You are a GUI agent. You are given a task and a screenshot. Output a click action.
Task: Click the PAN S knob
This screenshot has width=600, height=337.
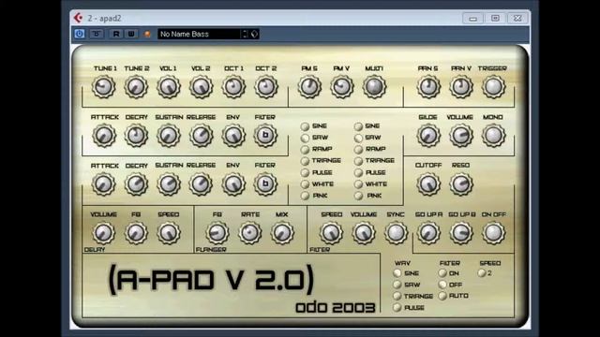click(428, 87)
